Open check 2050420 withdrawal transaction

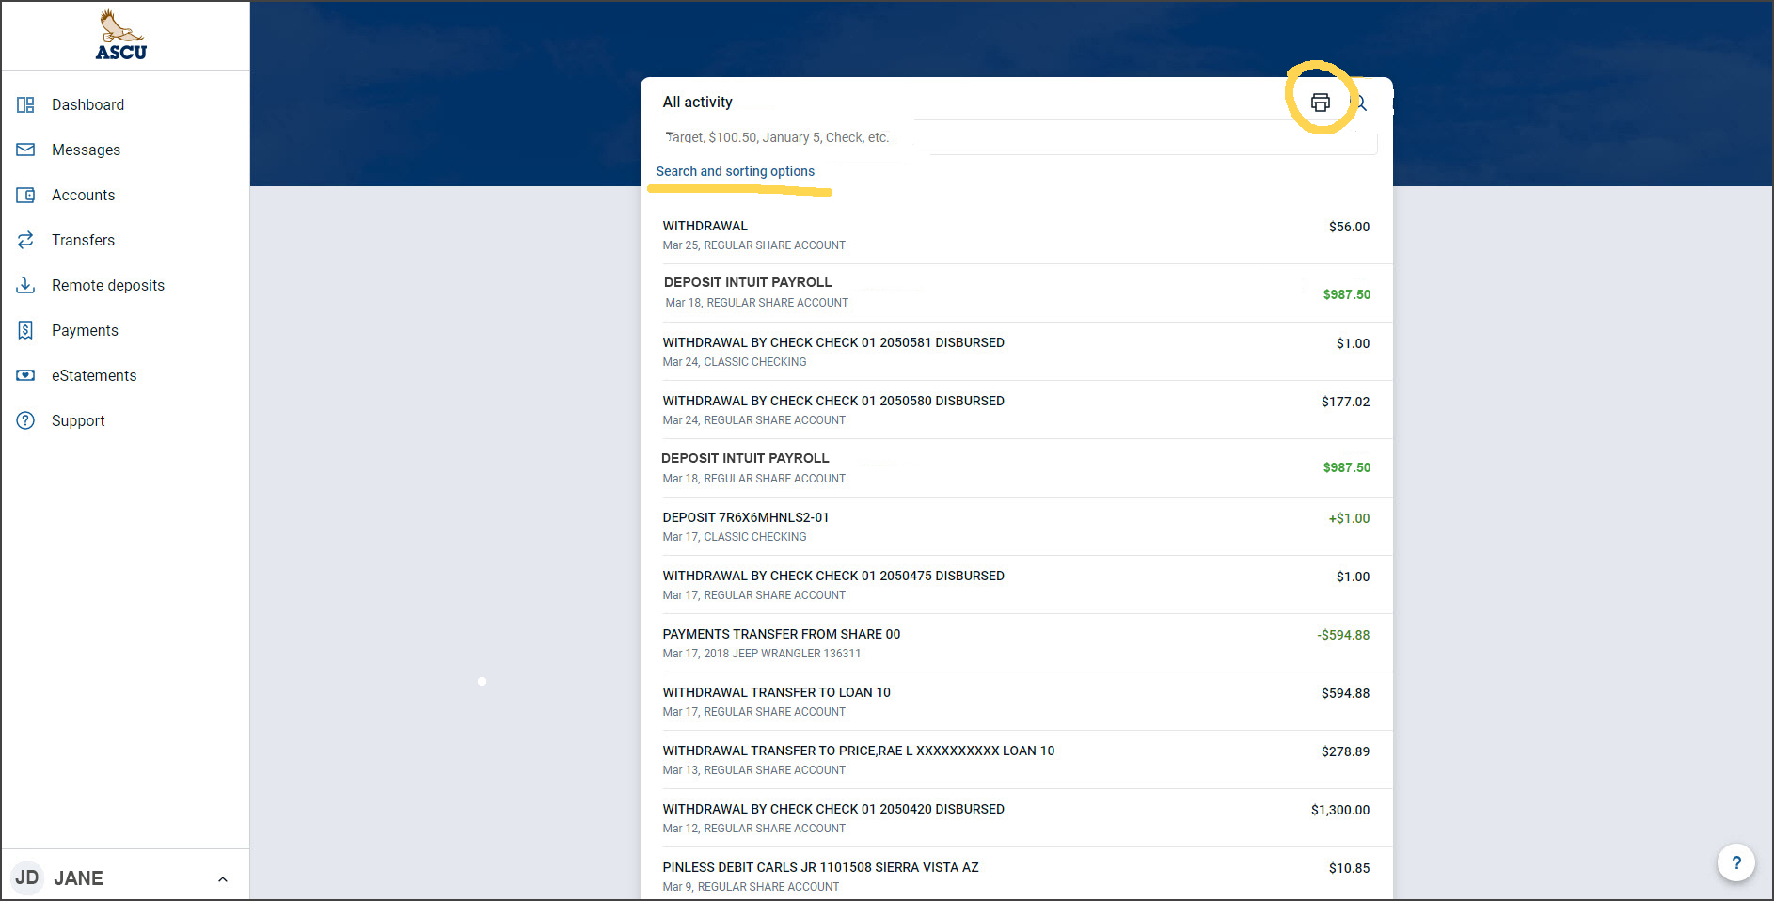pyautogui.click(x=1016, y=818)
